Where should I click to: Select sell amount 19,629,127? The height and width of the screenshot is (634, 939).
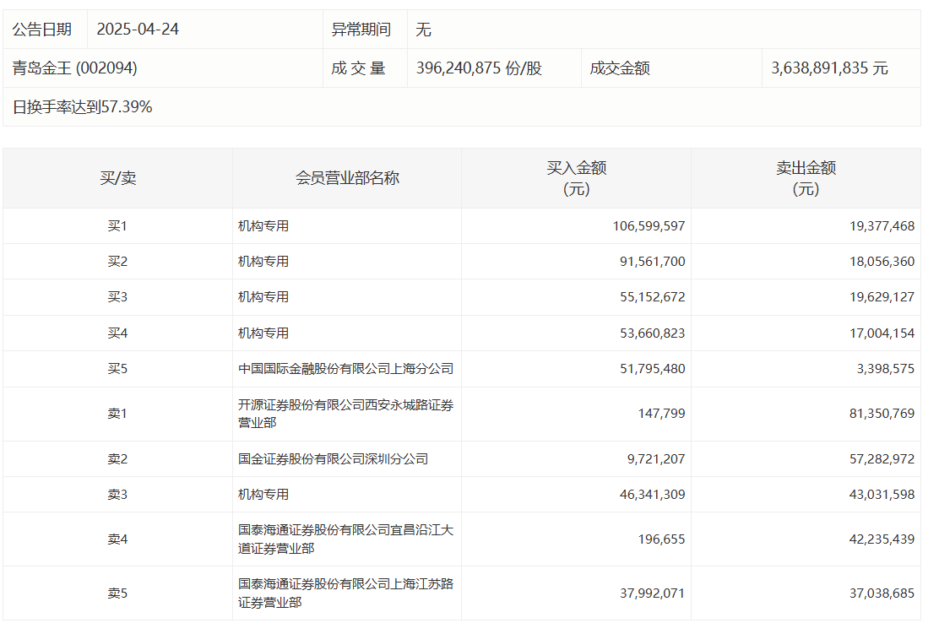pos(882,297)
